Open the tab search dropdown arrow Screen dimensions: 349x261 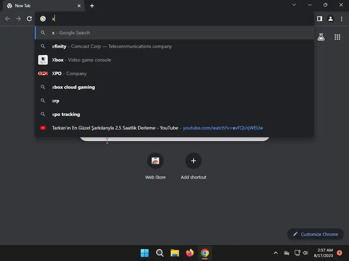pos(294,5)
